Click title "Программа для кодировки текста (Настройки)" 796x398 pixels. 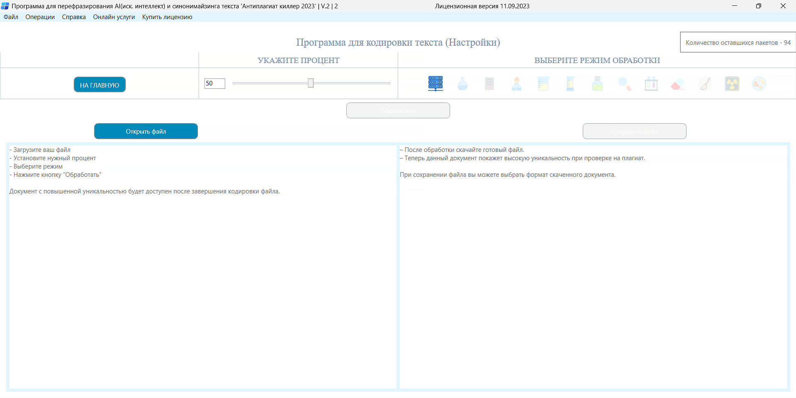398,42
